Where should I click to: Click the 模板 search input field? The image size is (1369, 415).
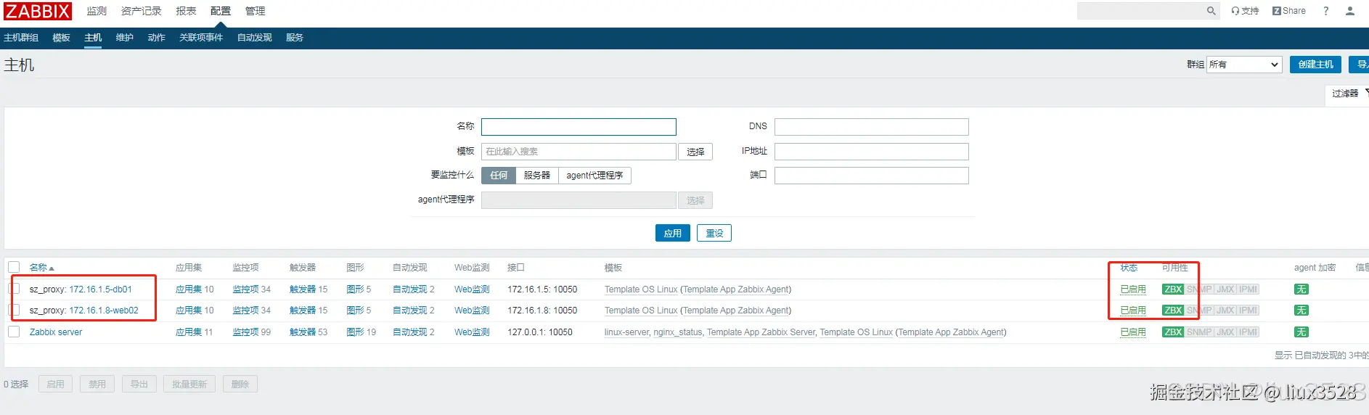(x=579, y=152)
